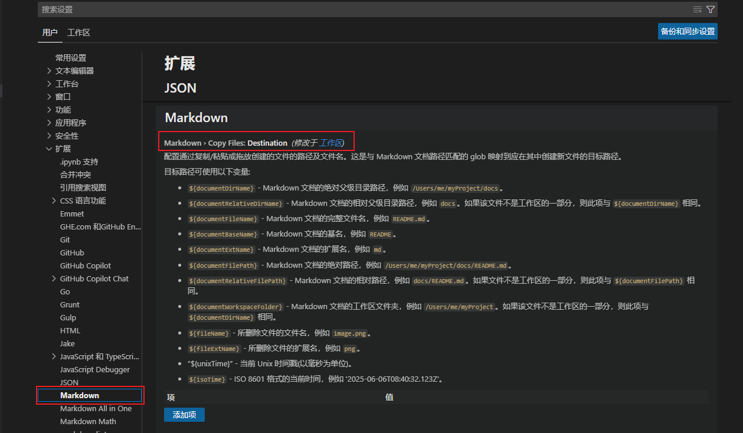Switch to the 工作区 settings tab
The image size is (743, 433).
click(78, 32)
